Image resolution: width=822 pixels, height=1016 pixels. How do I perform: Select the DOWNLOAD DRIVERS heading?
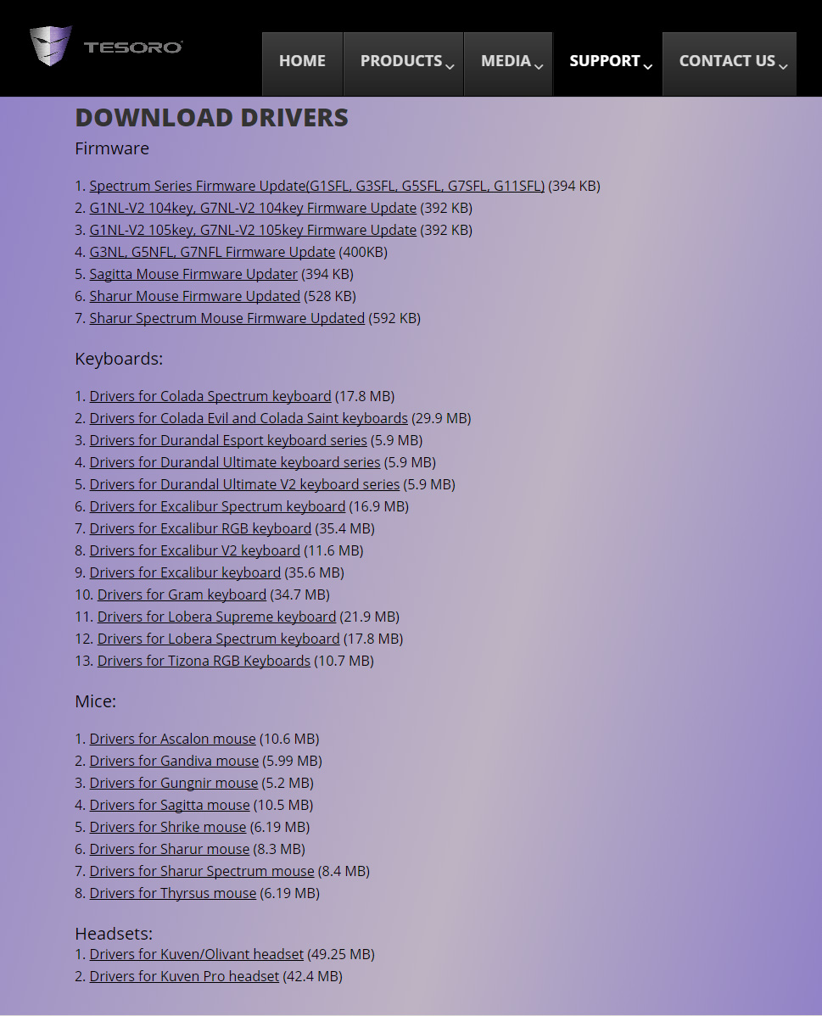pos(211,117)
